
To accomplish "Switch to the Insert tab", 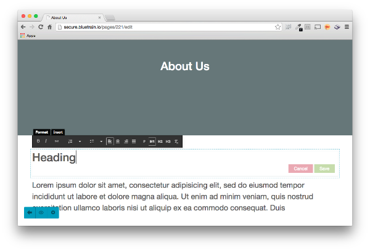I will click(x=58, y=132).
